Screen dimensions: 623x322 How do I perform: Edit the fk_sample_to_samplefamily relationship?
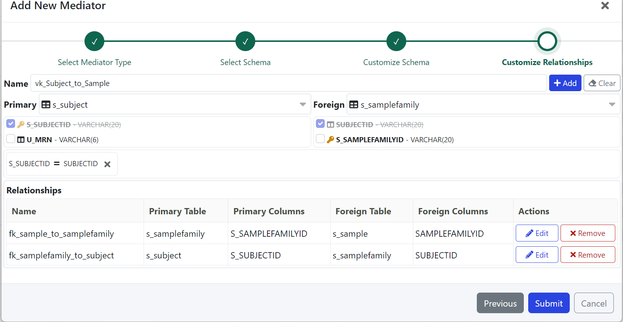point(537,233)
